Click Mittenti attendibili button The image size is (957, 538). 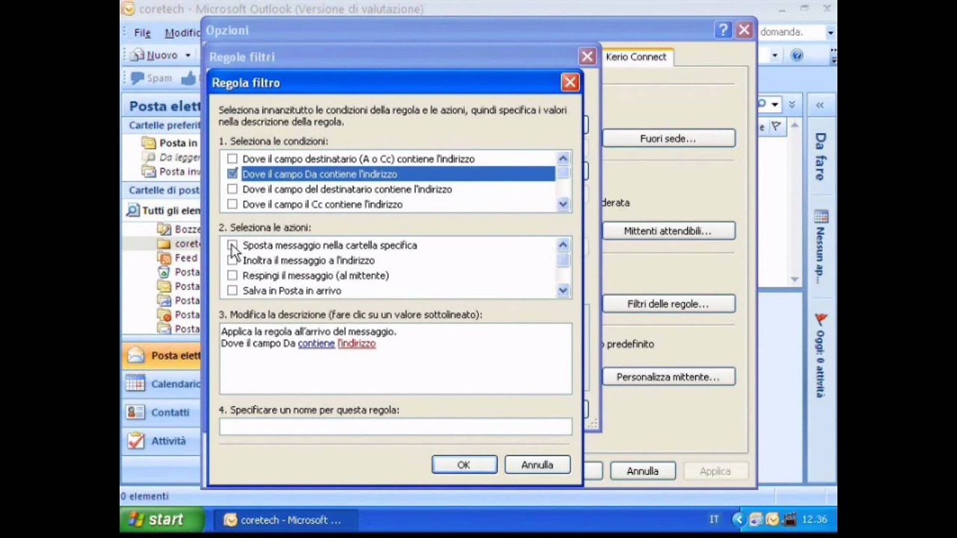pyautogui.click(x=668, y=231)
